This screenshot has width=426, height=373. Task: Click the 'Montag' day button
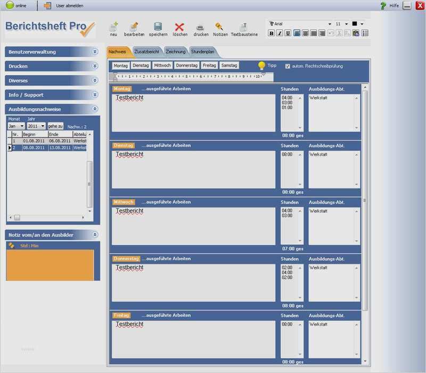pos(121,66)
